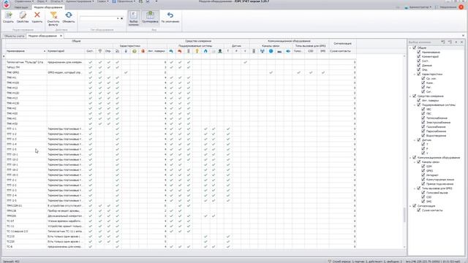Viewport: 468px width, 263px height.
Task: Click the blue flame column header icon
Action: tap(205, 51)
